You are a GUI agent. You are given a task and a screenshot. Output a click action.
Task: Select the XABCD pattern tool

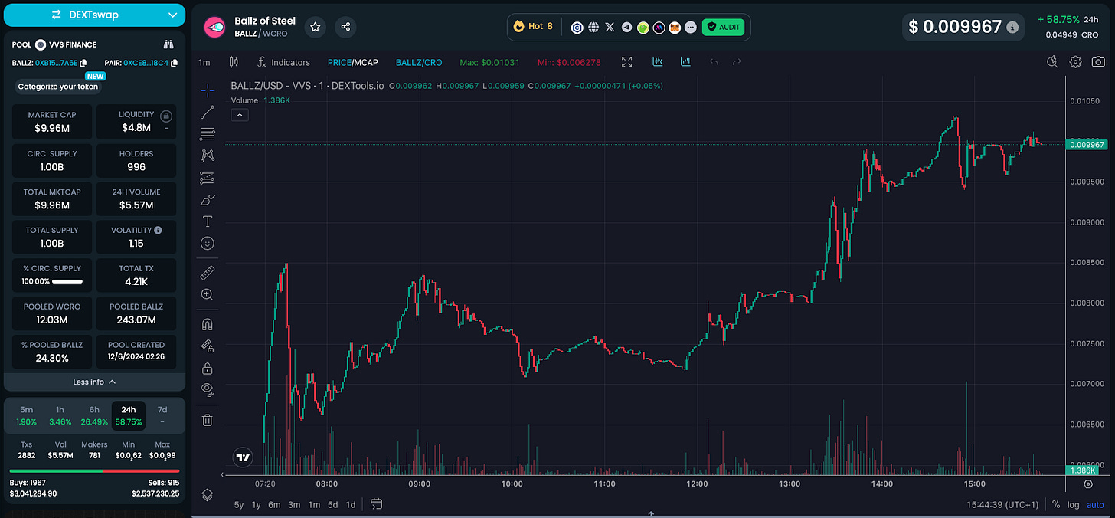pyautogui.click(x=208, y=156)
